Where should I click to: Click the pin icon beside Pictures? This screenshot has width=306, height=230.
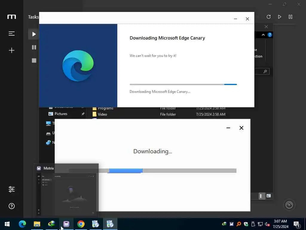tap(83, 114)
